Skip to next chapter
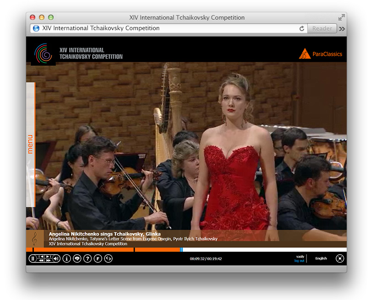371x300 pixels. pos(48,257)
